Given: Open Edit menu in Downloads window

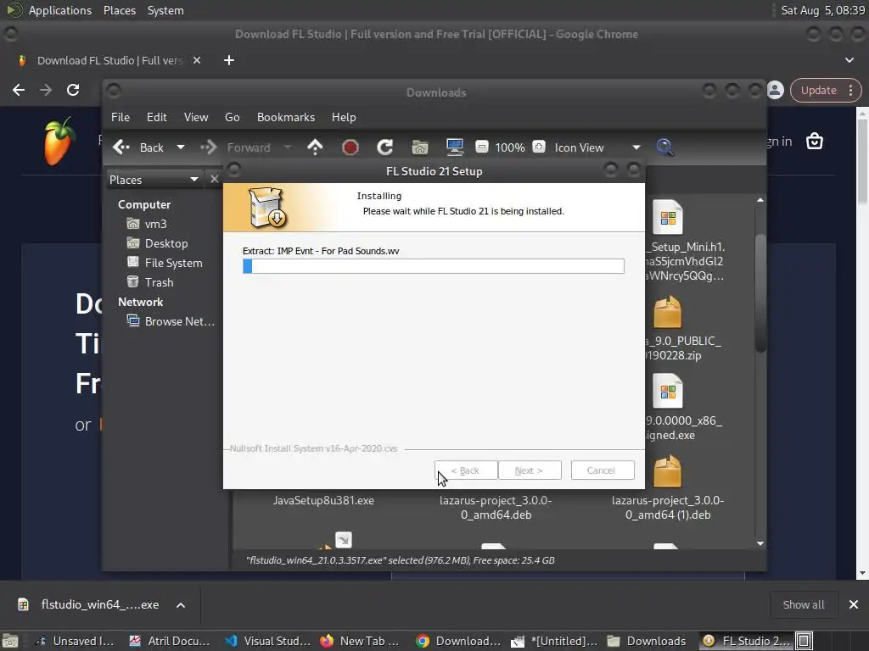Looking at the screenshot, I should point(156,117).
